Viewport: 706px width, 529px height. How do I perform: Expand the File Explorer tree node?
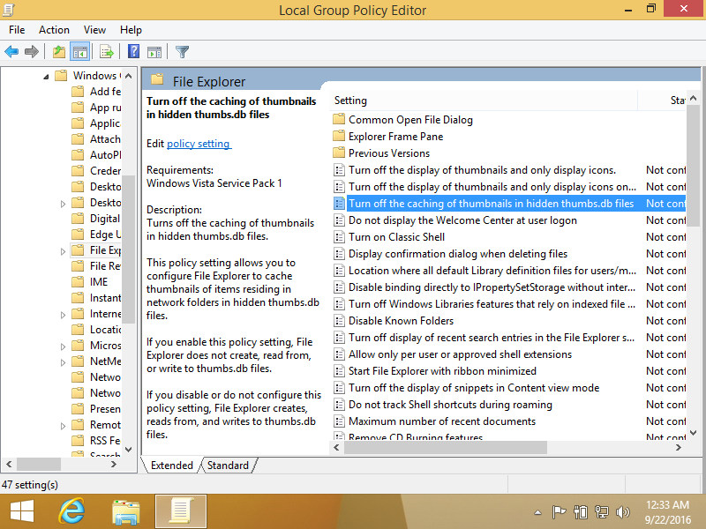[x=63, y=251]
